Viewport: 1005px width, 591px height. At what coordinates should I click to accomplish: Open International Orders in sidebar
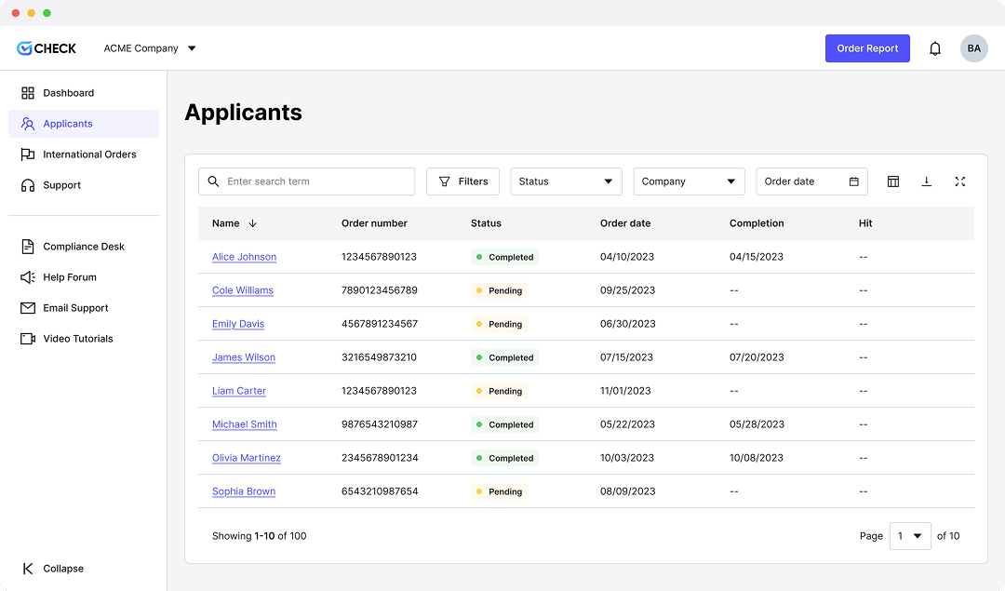pos(88,154)
